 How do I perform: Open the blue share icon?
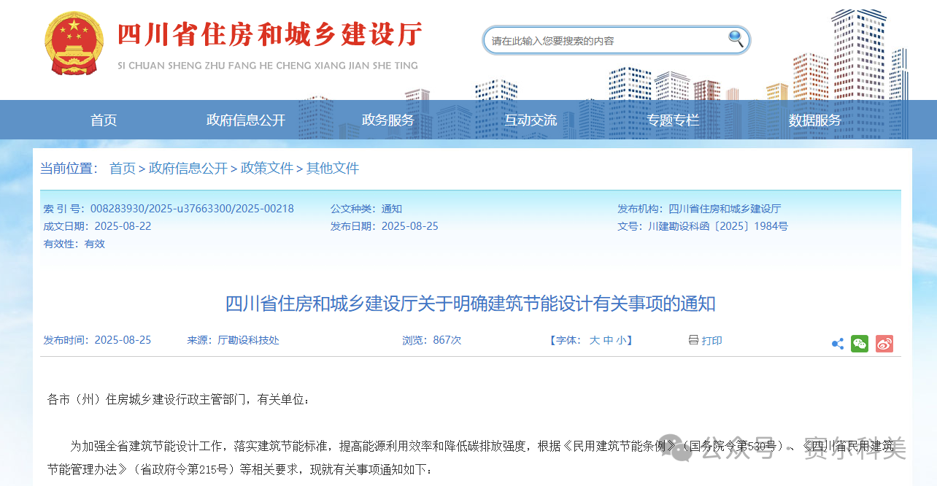click(838, 343)
